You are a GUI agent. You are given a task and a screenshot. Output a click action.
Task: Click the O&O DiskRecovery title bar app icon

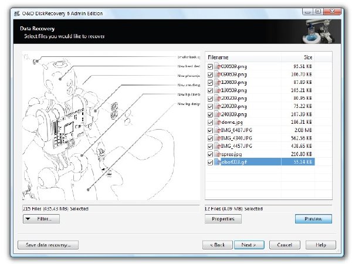17,13
